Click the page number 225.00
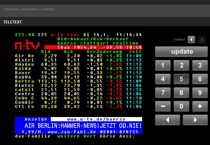 point(25,35)
